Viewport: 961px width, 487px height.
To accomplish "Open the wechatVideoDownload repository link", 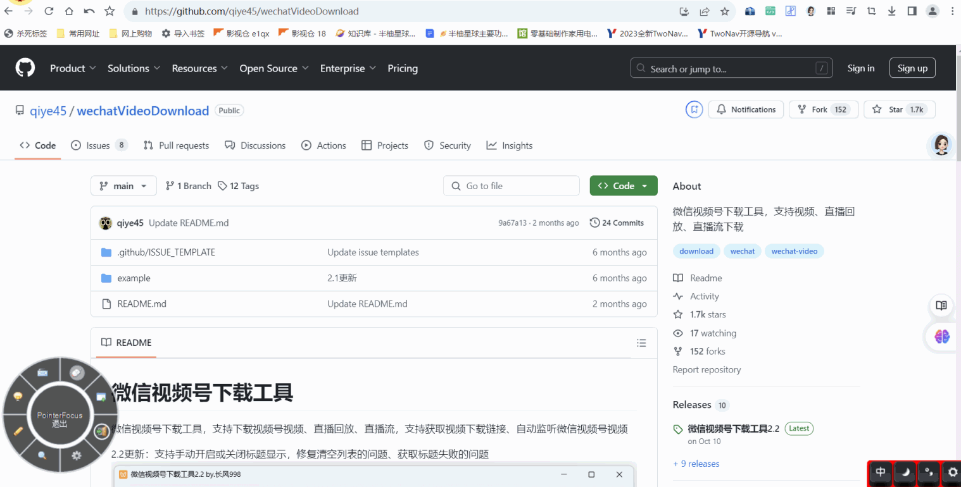I will pyautogui.click(x=143, y=111).
